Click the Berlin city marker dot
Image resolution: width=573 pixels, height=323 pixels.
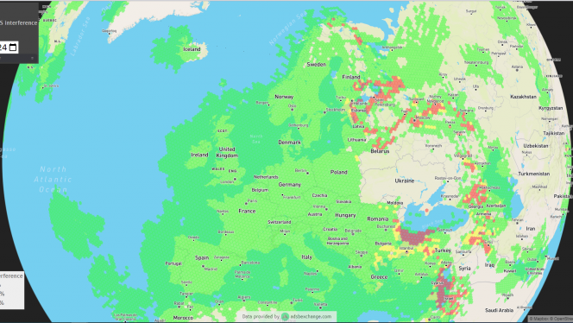click(x=308, y=173)
